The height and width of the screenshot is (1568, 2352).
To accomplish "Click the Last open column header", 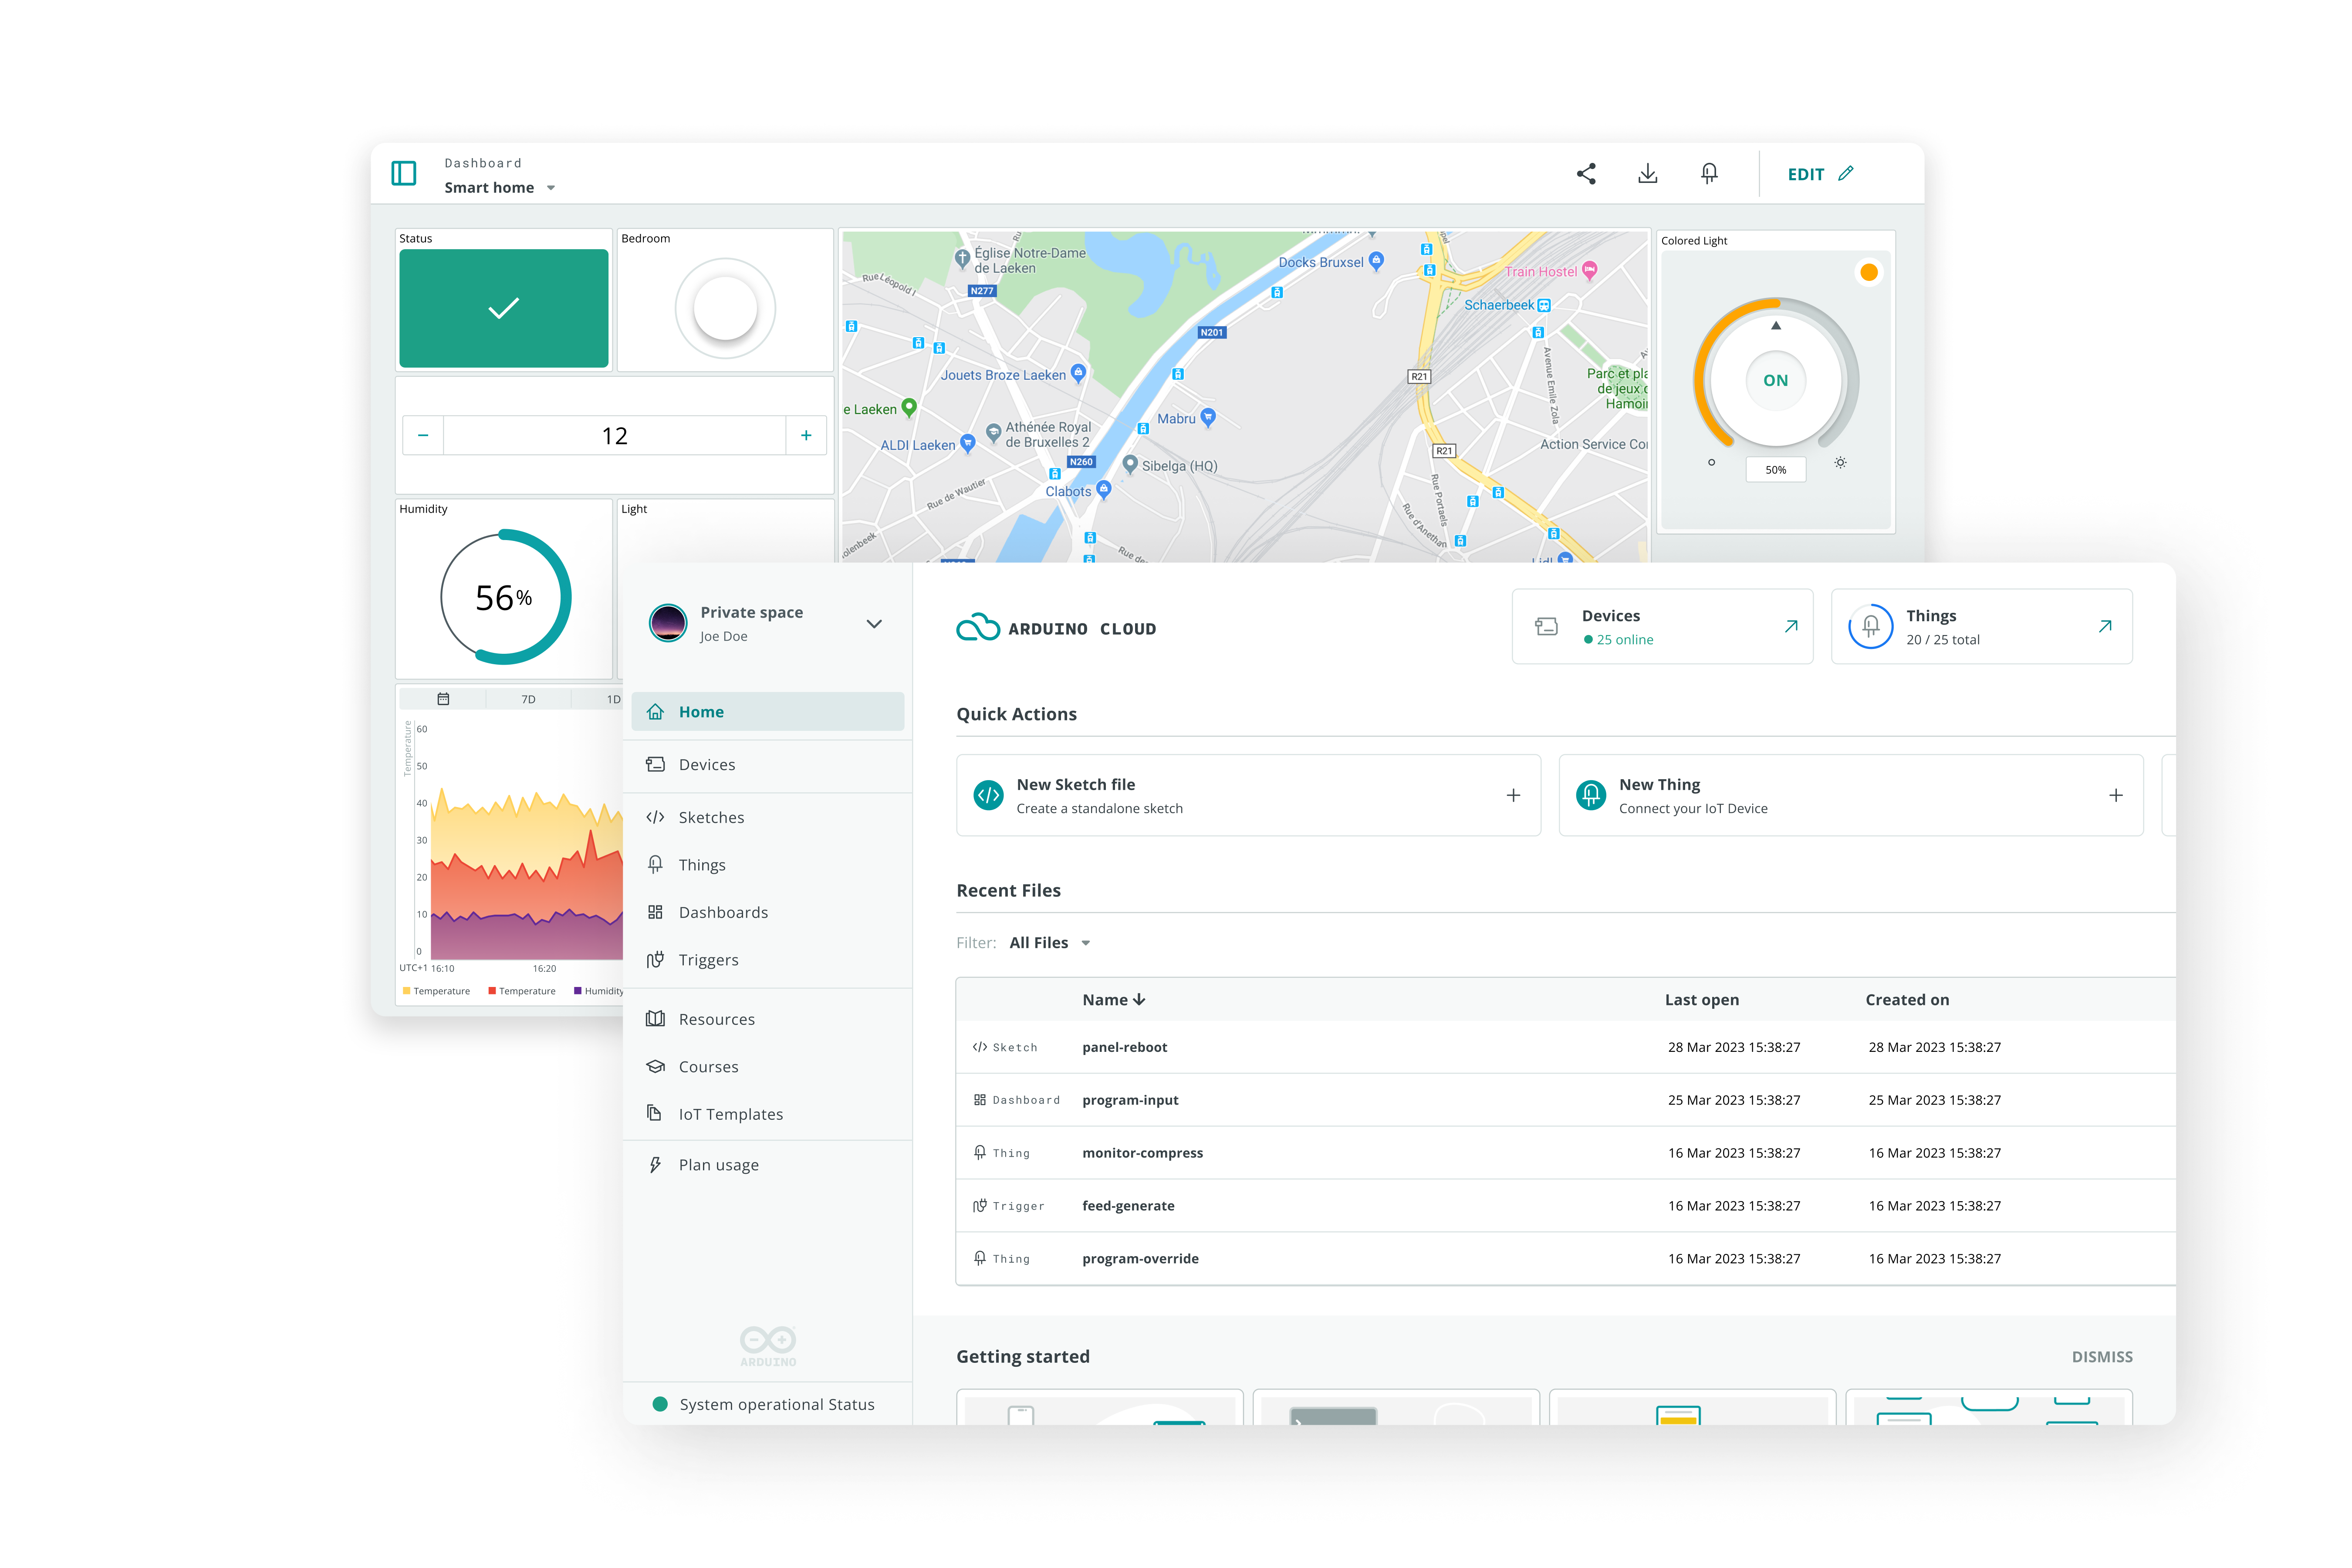I will pyautogui.click(x=1702, y=1000).
